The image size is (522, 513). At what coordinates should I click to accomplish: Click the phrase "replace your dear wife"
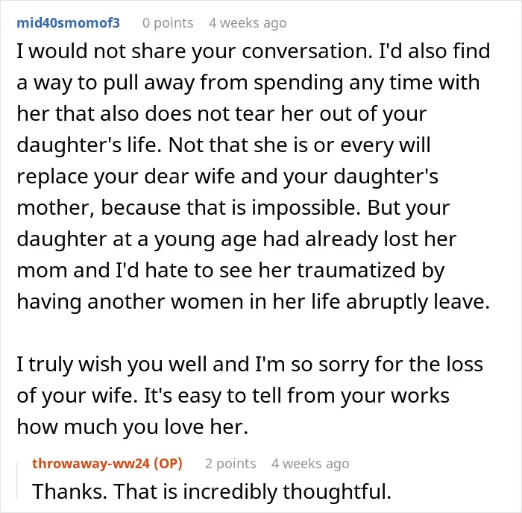coord(126,177)
